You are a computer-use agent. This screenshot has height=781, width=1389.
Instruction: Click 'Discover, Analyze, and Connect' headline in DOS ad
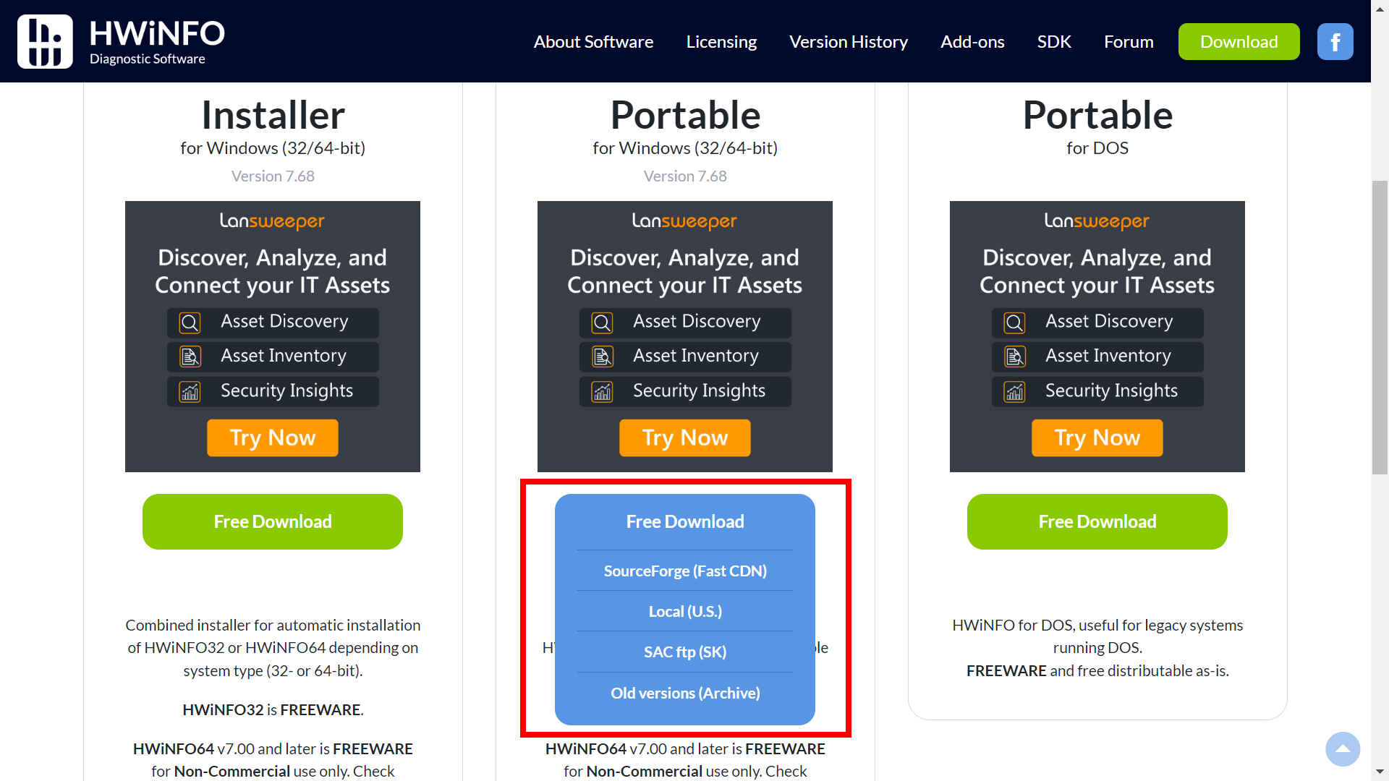[x=1097, y=271]
